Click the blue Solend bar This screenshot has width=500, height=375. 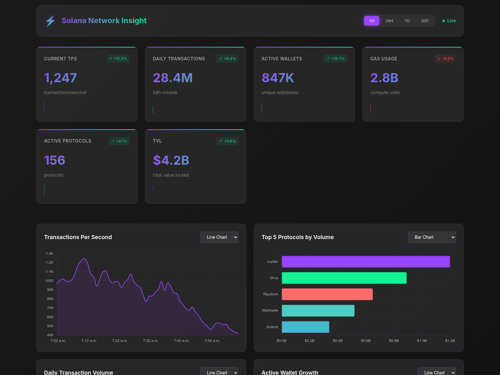[x=305, y=327]
